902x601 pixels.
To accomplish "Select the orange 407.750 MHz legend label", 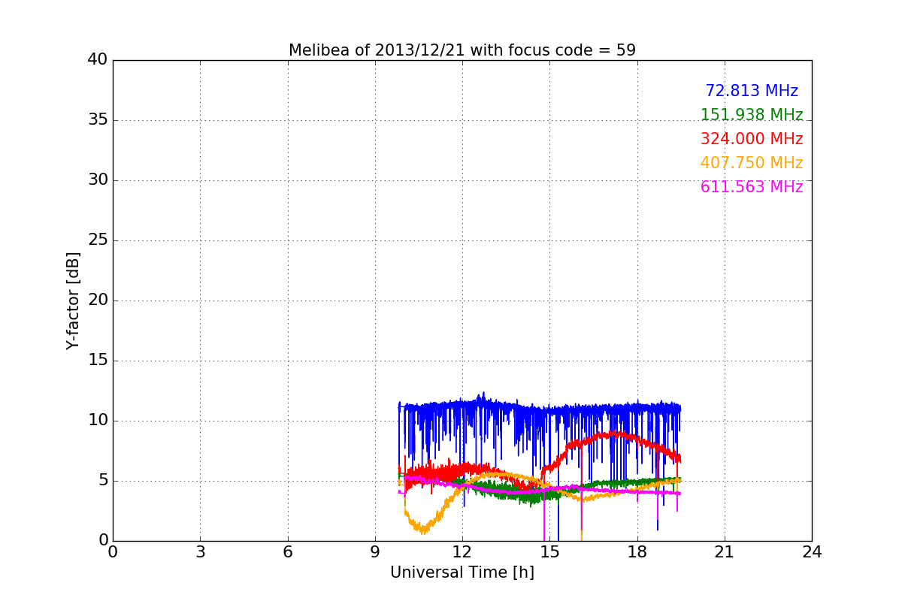I will click(752, 163).
